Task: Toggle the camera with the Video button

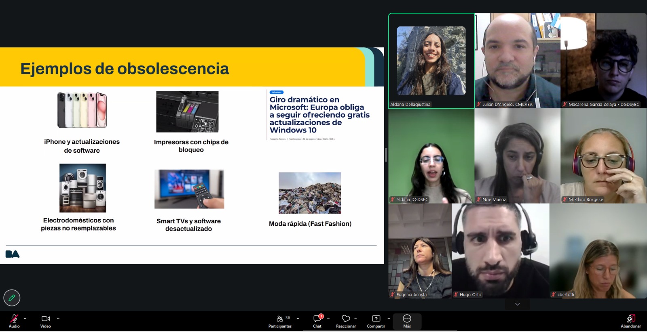Action: click(45, 321)
